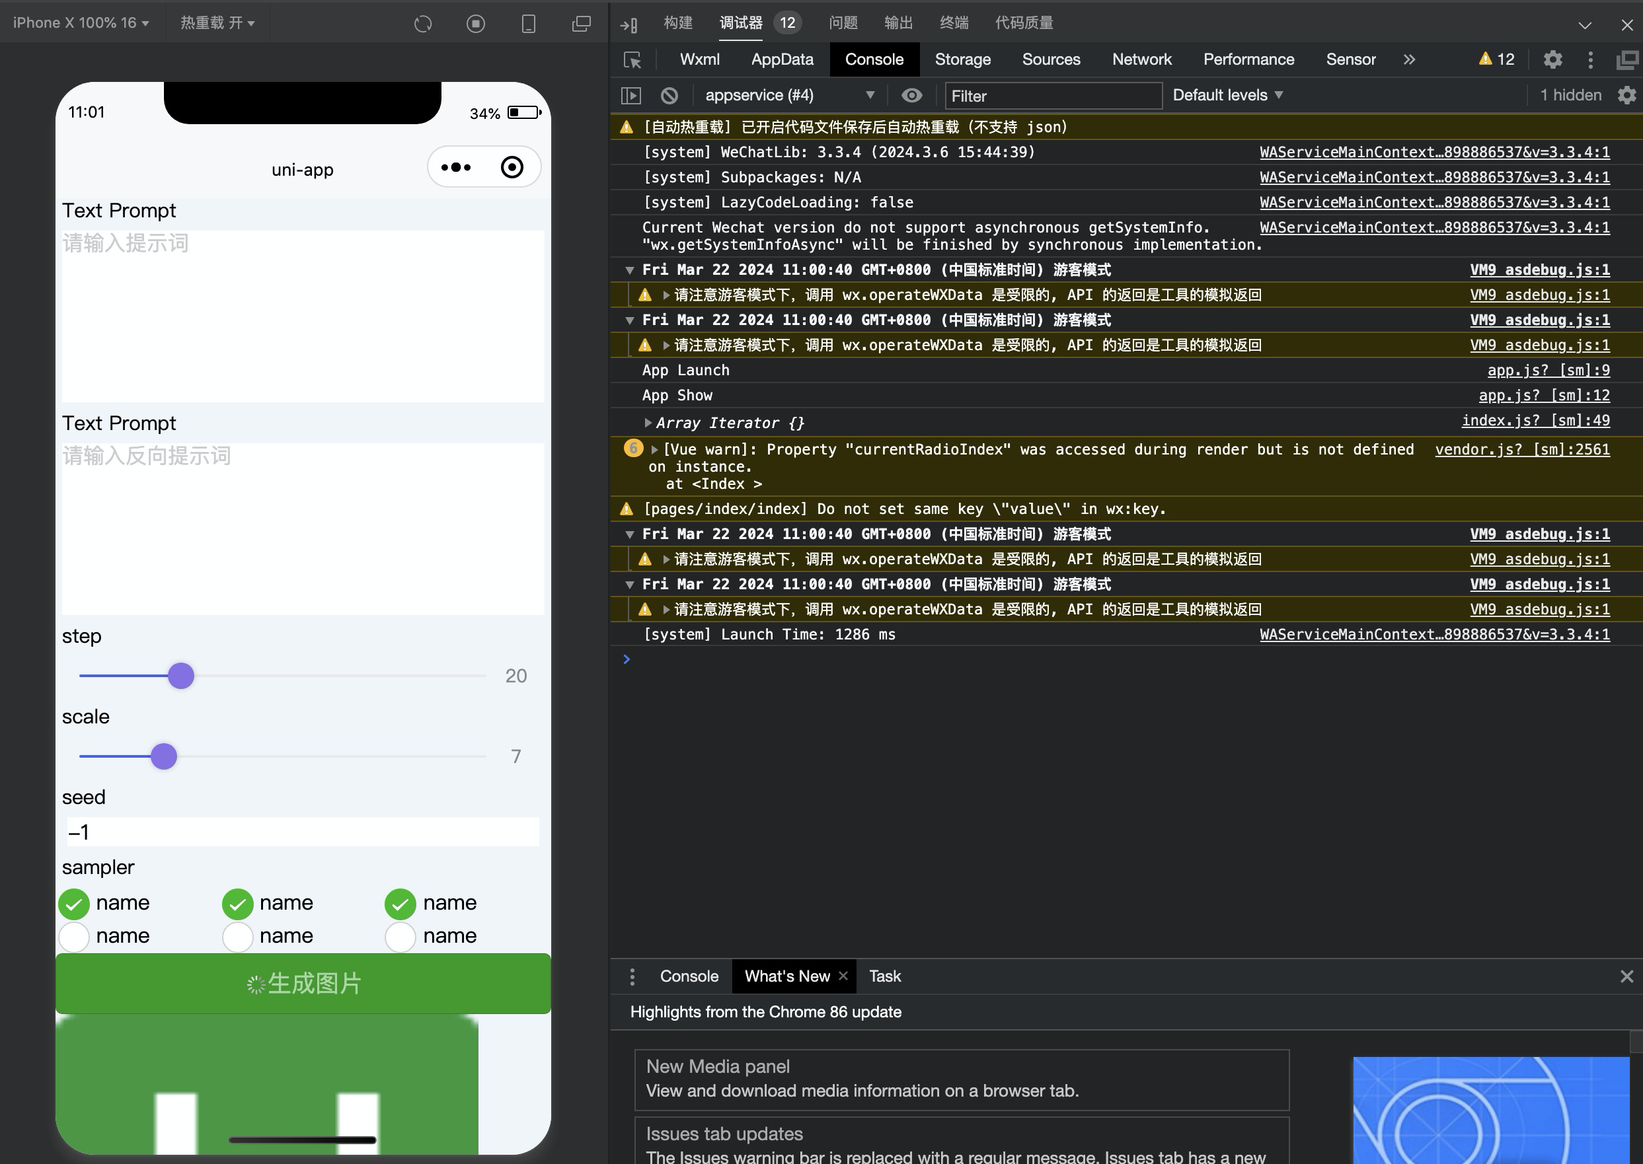
Task: Expand the Array Iterator {} log entry
Action: coord(648,423)
